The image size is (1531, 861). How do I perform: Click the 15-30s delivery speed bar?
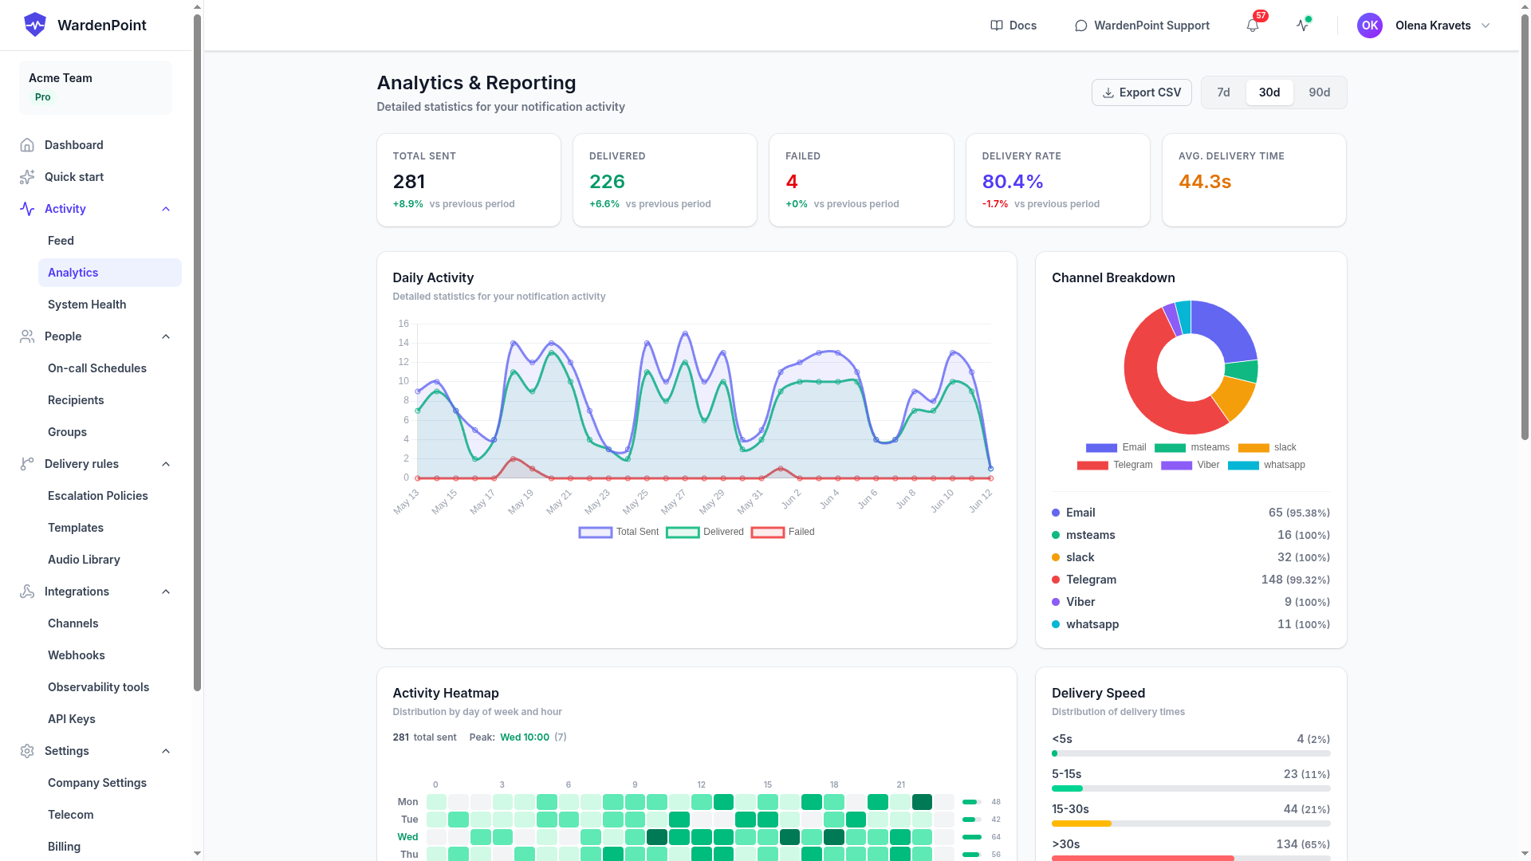(x=1191, y=824)
